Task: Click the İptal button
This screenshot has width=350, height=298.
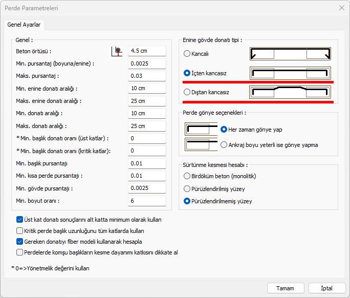Action: pos(326,288)
